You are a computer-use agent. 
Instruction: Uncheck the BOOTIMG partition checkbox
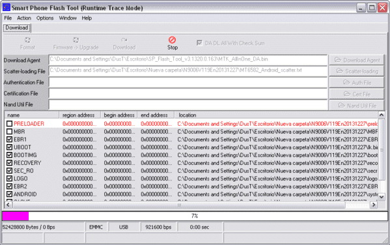coord(9,155)
